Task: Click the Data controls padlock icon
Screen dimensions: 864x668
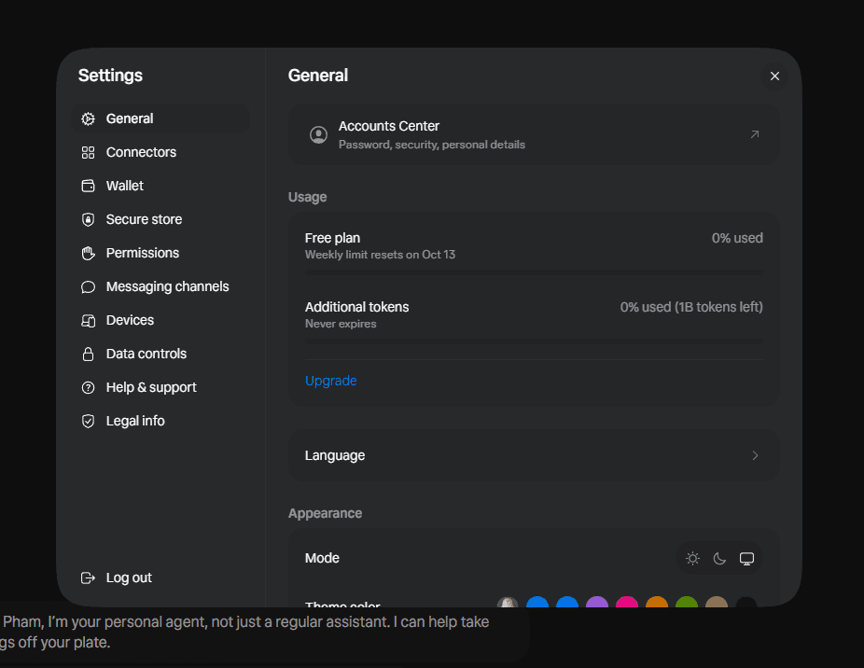Action: click(x=88, y=354)
